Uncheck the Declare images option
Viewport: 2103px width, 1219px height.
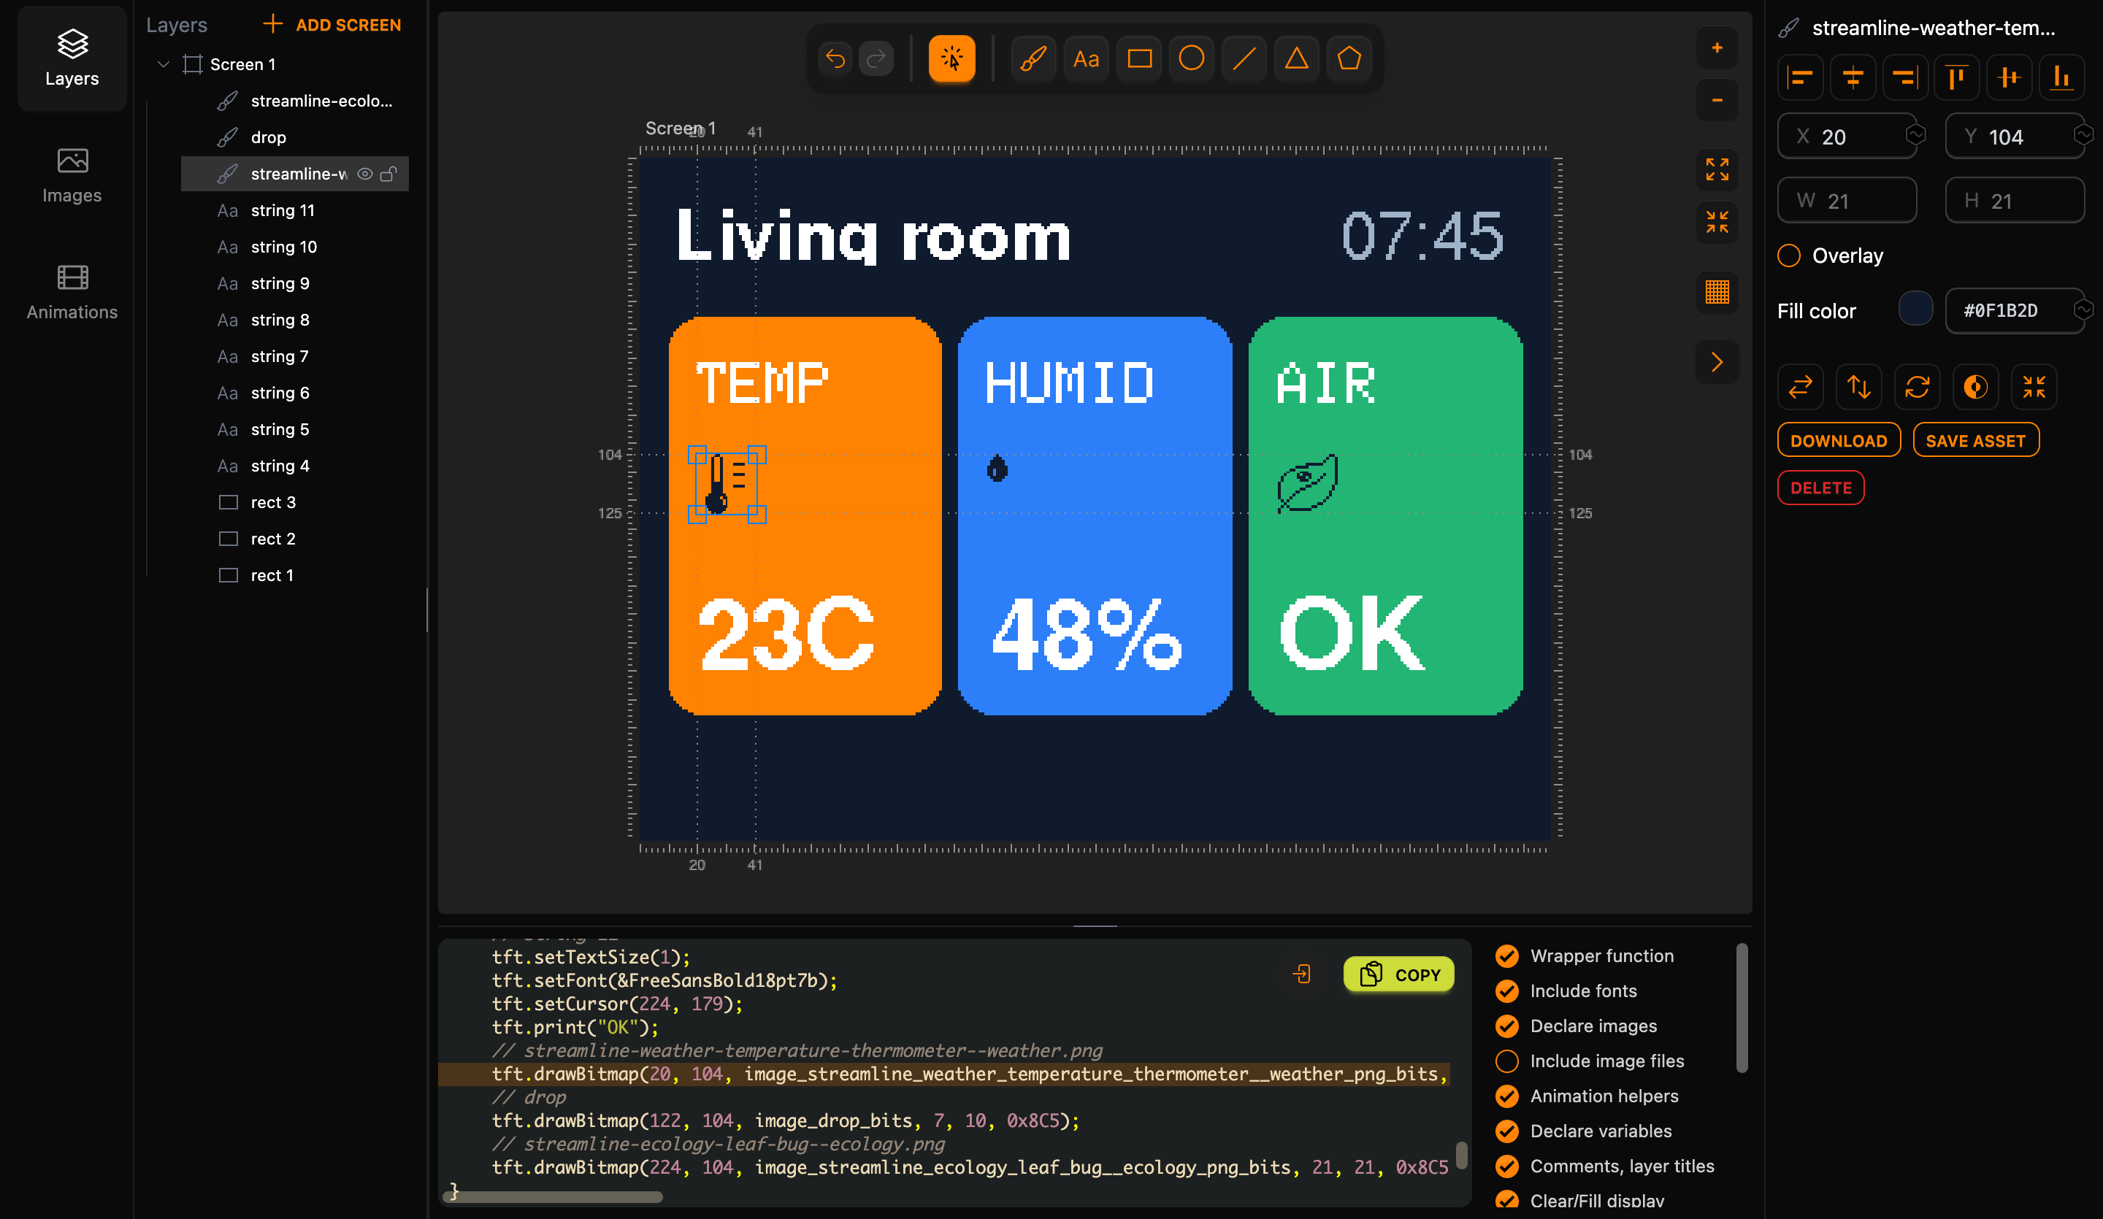pos(1507,1026)
